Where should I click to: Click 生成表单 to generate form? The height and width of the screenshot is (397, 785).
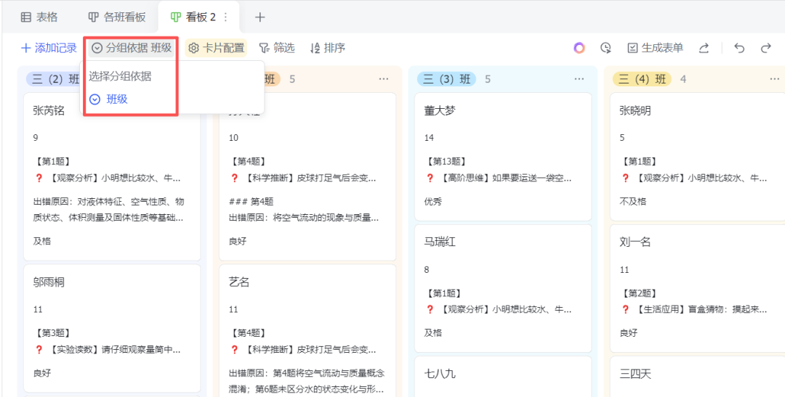click(656, 48)
